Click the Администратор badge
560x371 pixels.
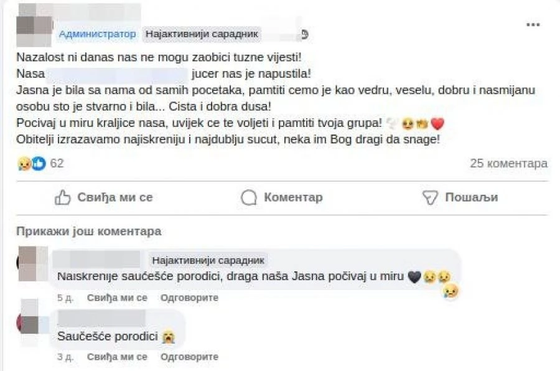[x=97, y=34]
